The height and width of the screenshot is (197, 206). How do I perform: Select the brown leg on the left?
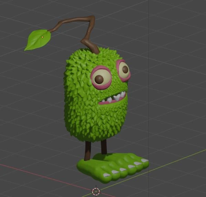point(87,151)
